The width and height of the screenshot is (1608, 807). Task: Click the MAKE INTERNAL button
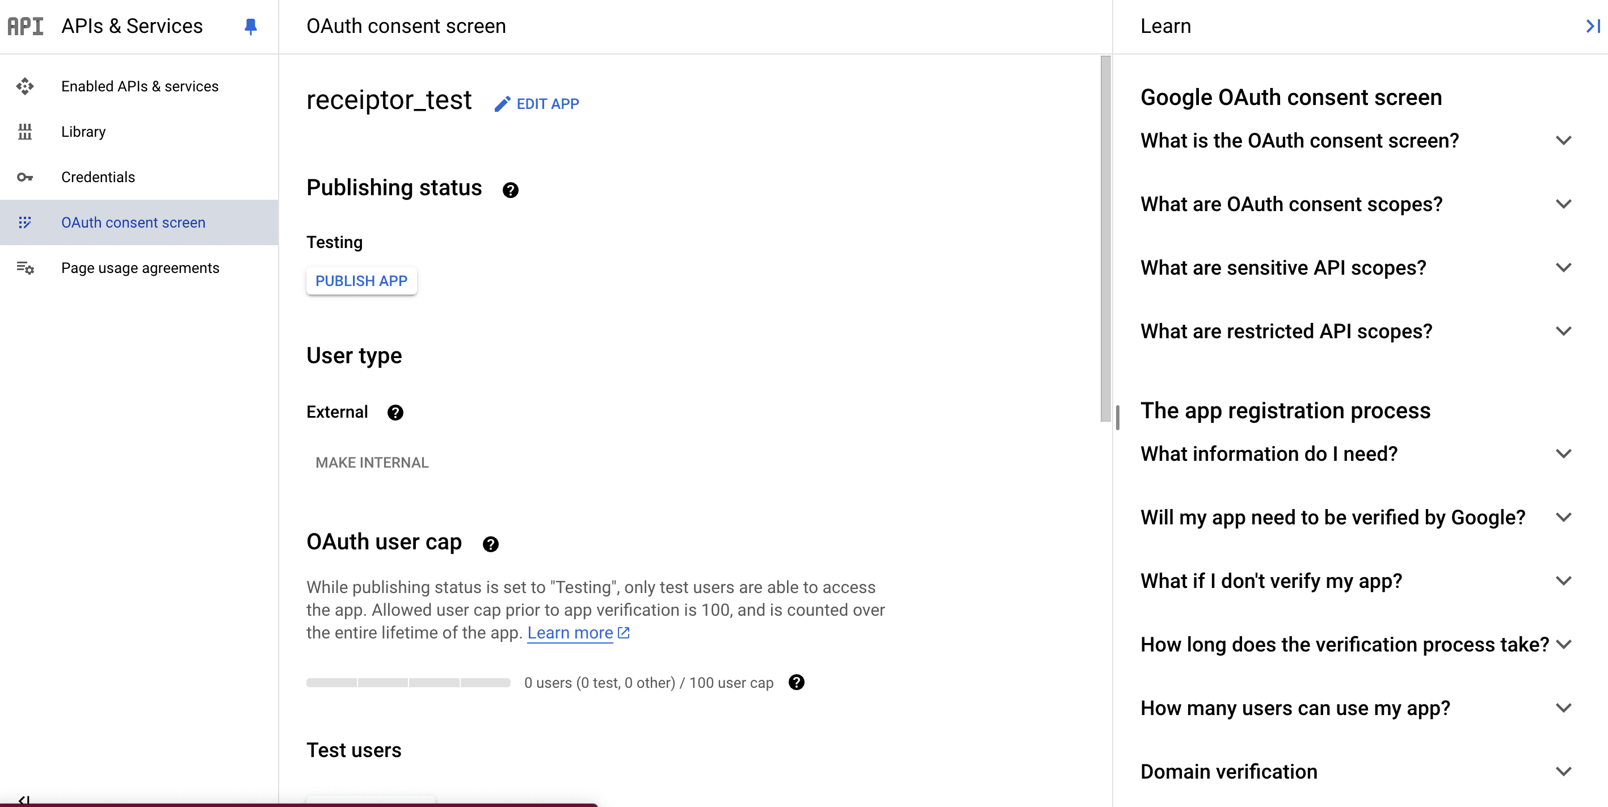(x=372, y=463)
